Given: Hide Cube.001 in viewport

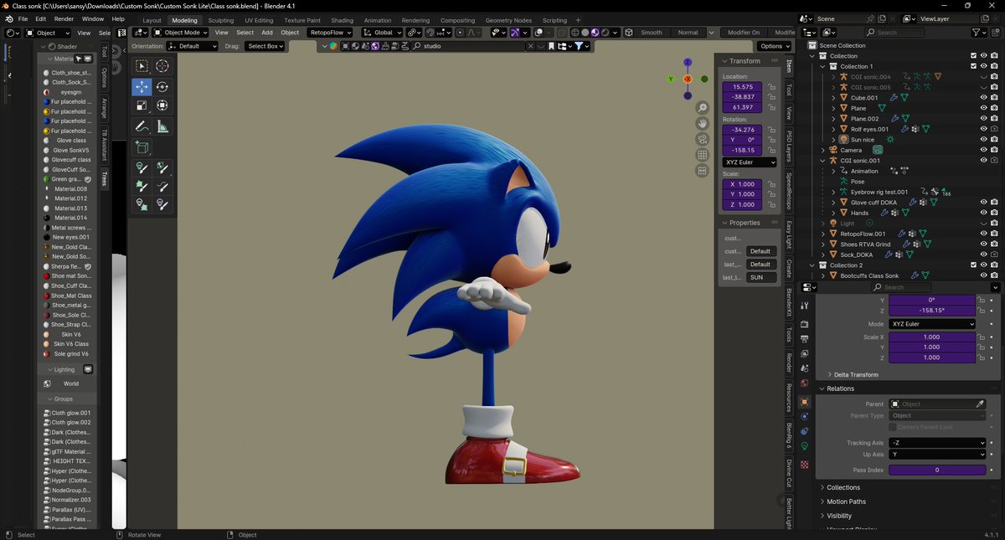Looking at the screenshot, I should click(x=983, y=97).
